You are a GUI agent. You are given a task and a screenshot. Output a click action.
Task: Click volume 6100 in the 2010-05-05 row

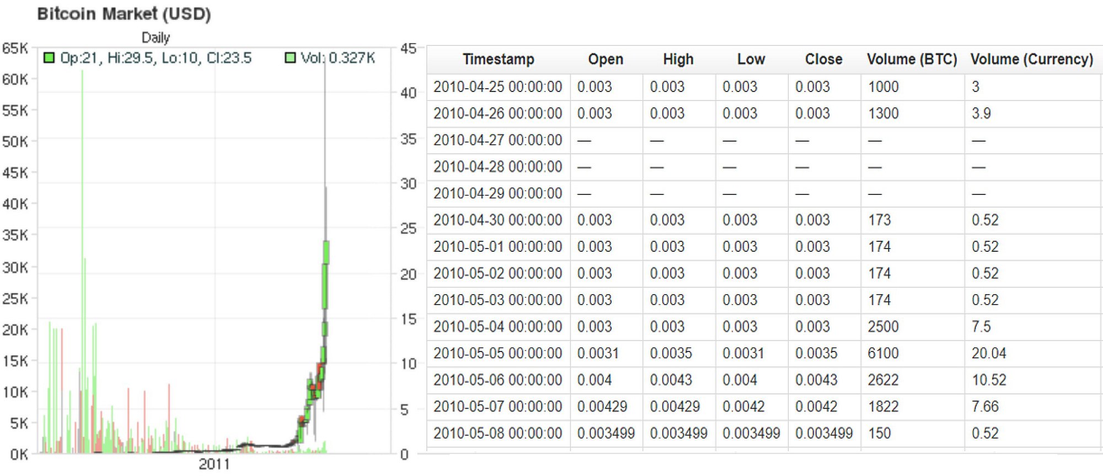[x=883, y=354]
